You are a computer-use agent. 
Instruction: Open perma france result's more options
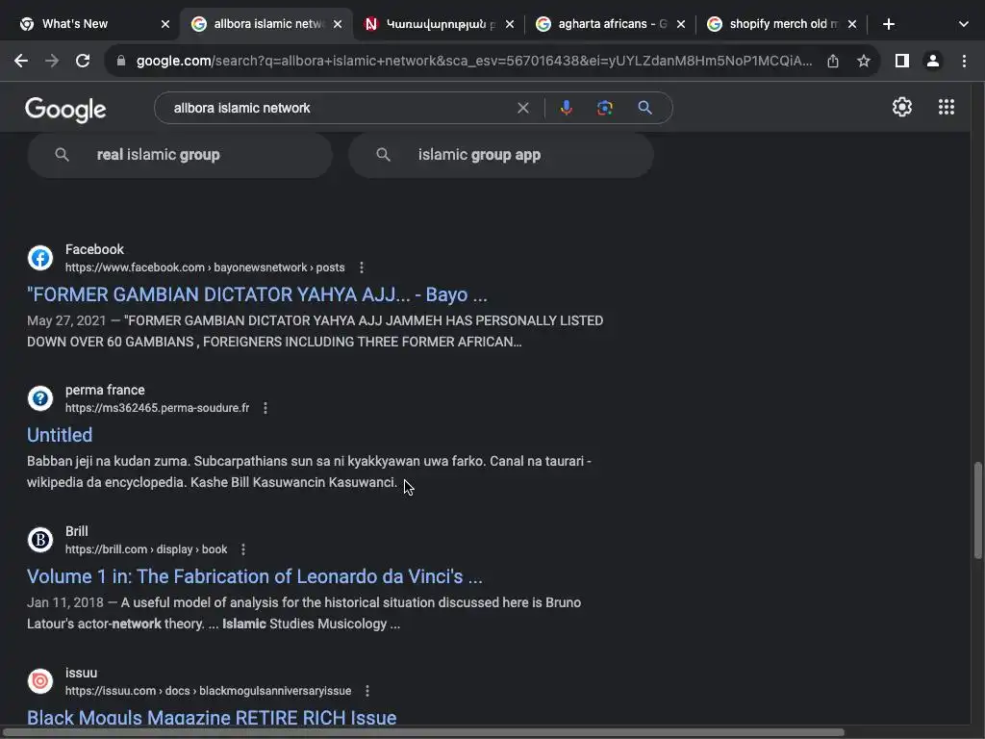coord(265,408)
